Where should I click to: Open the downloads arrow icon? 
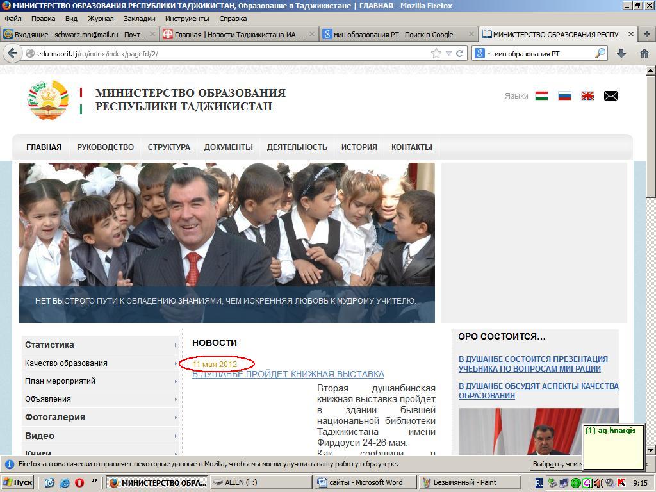(621, 54)
